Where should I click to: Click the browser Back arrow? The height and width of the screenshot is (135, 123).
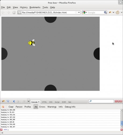[x=3, y=12]
